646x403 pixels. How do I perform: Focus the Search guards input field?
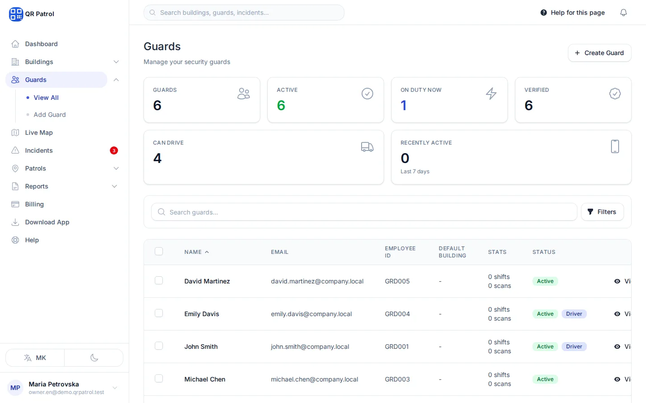pos(364,212)
